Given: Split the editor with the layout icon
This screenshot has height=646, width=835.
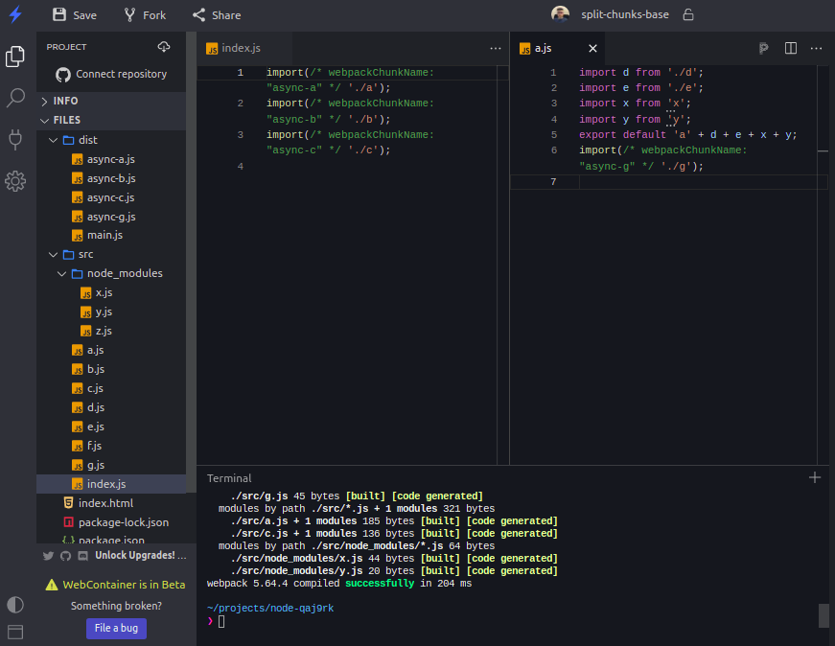Looking at the screenshot, I should 791,48.
